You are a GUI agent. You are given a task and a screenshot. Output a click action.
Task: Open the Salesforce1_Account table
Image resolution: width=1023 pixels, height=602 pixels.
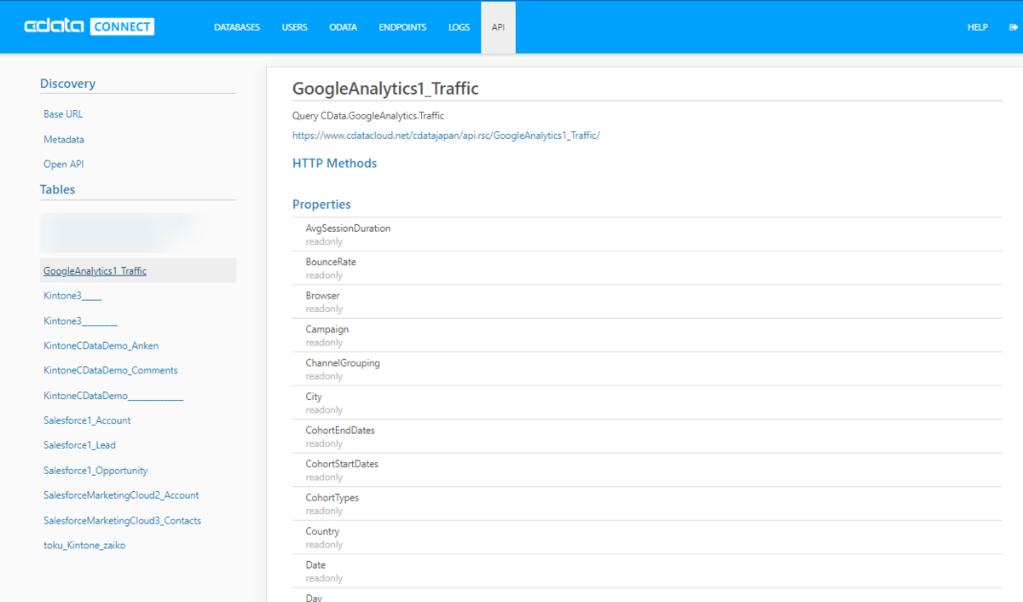click(87, 421)
